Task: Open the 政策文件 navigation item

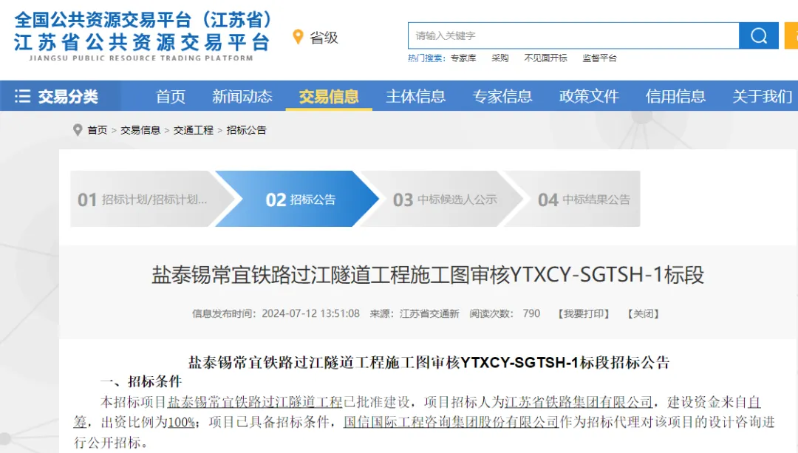Action: [589, 96]
